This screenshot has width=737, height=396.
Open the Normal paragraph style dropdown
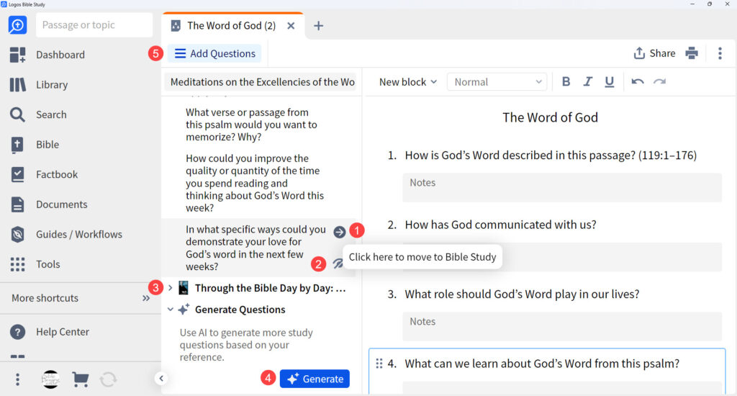[x=497, y=82]
